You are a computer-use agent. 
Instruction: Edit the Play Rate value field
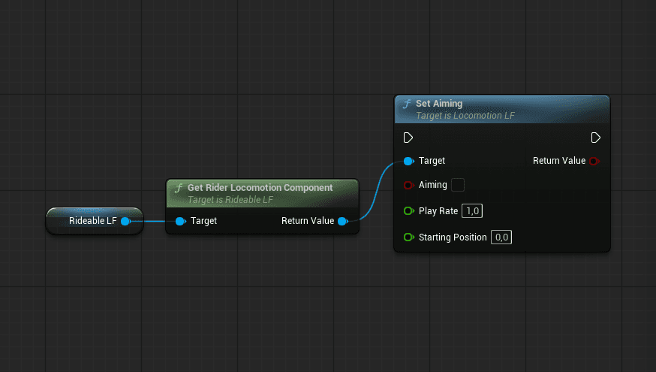[472, 210]
